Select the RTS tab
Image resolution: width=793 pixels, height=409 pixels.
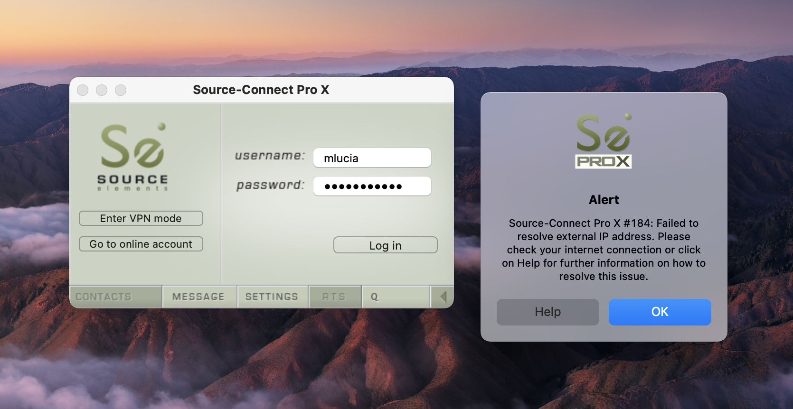334,297
